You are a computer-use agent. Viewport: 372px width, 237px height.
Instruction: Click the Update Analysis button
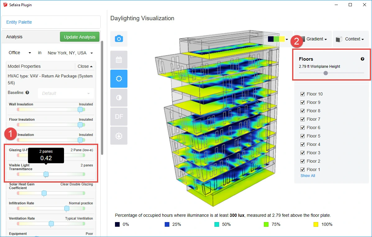point(80,37)
